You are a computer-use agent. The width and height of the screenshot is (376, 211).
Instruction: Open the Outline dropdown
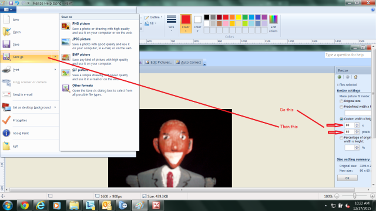[x=154, y=17]
